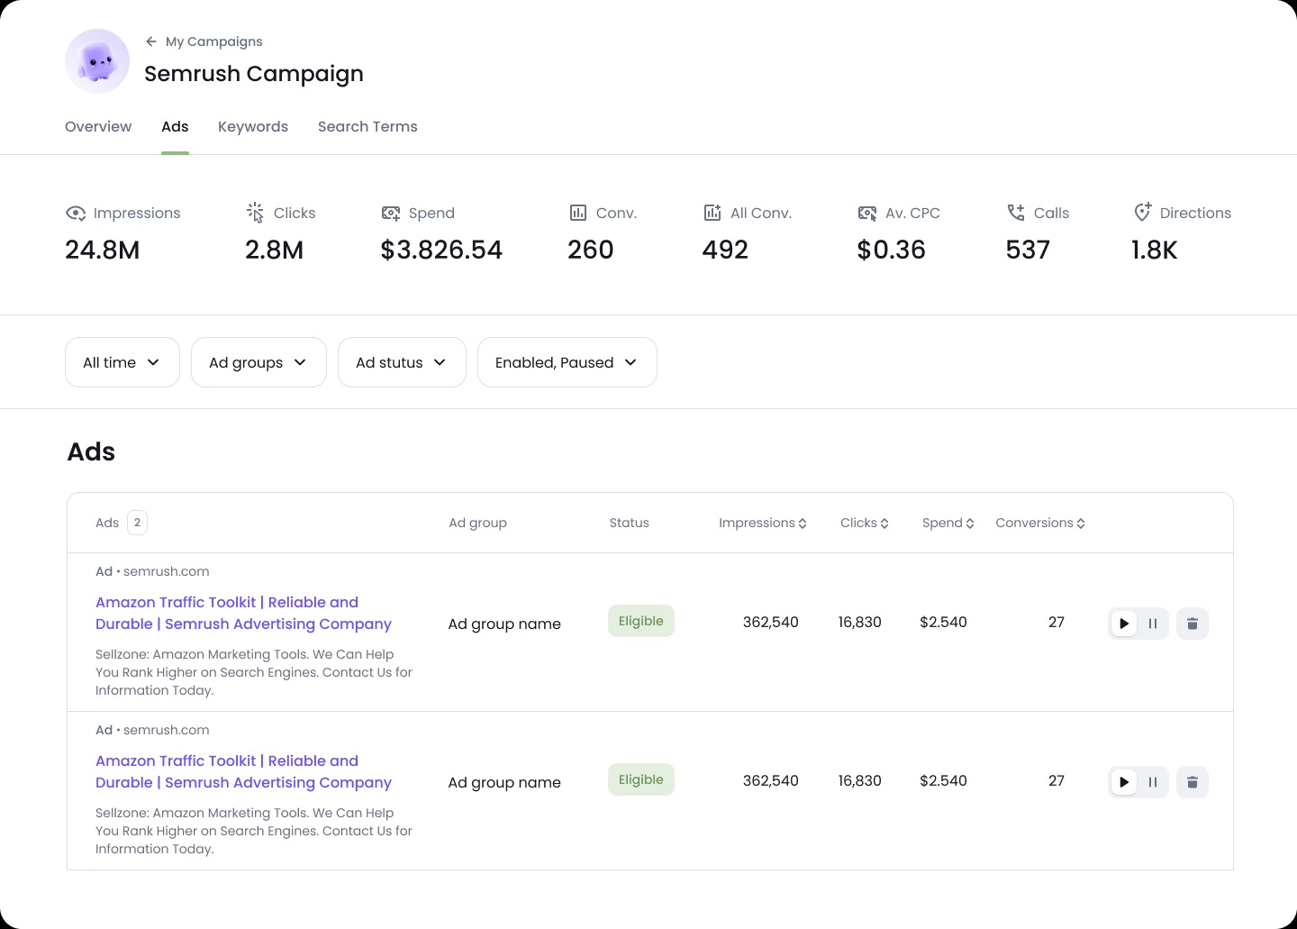Open the first ad's Amazon Traffic Toolkit title

[243, 613]
